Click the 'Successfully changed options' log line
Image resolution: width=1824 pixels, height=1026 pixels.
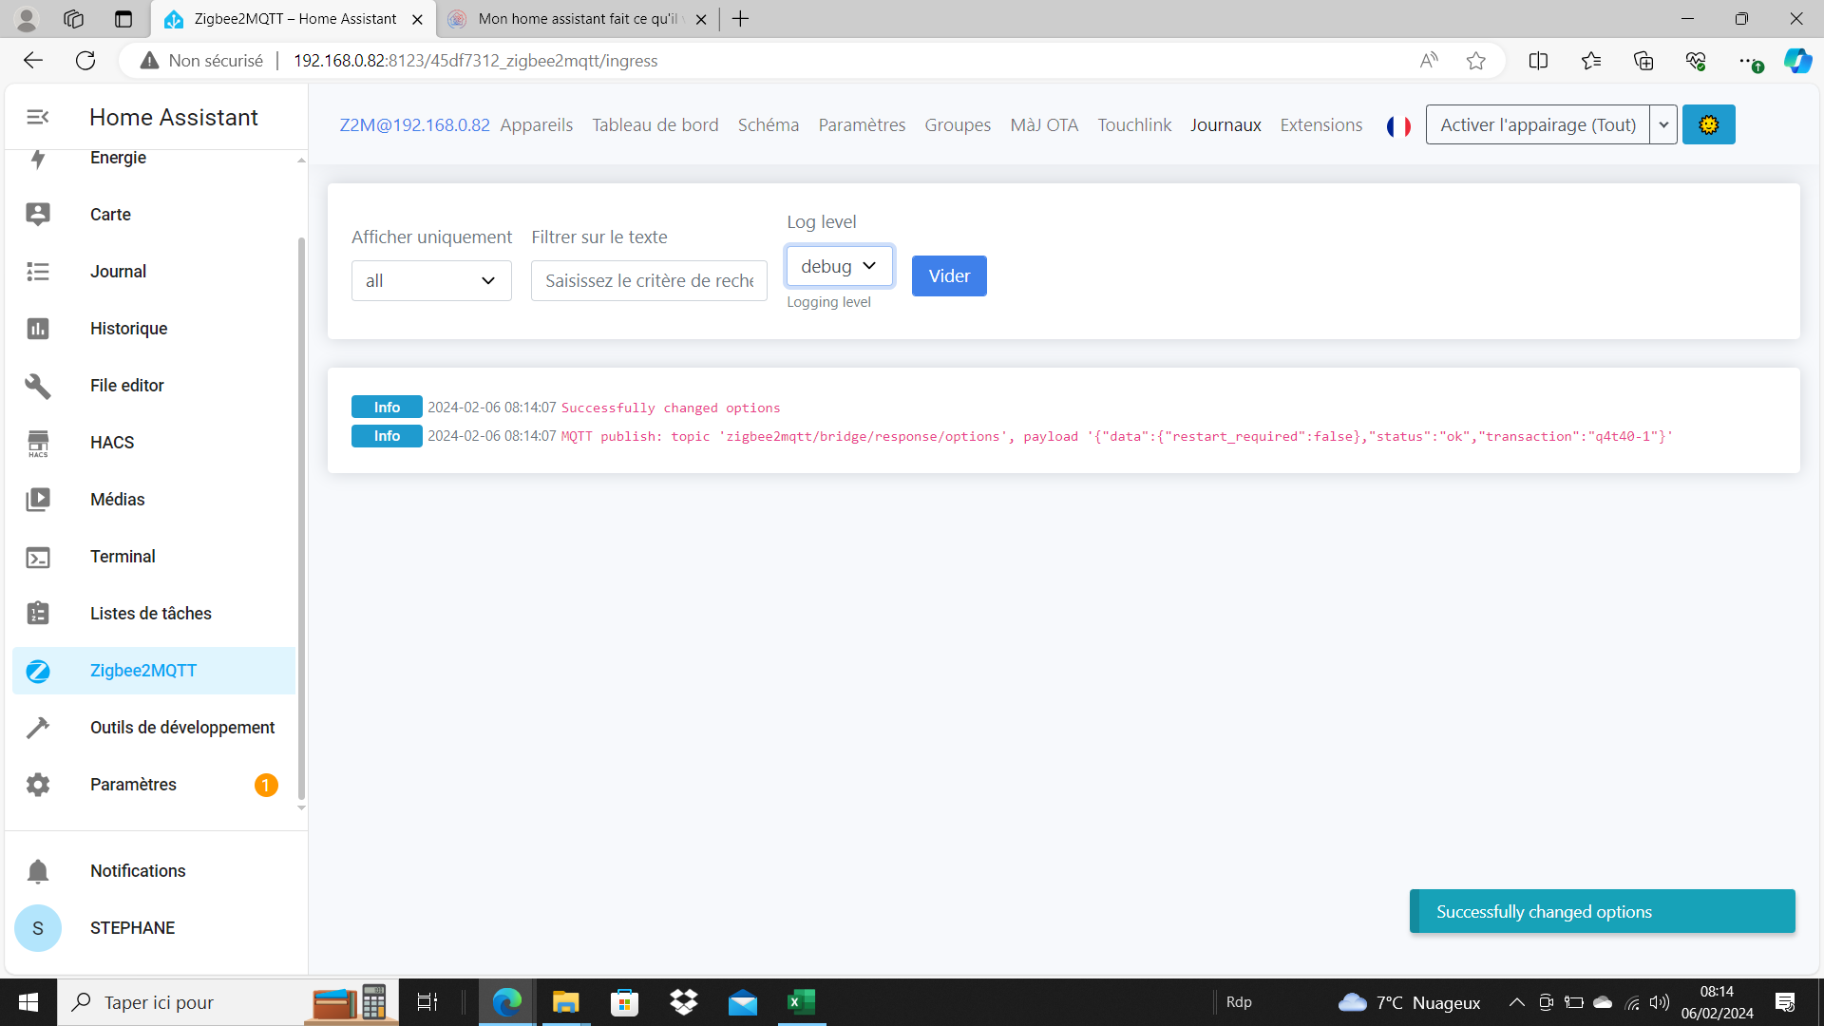tap(671, 408)
